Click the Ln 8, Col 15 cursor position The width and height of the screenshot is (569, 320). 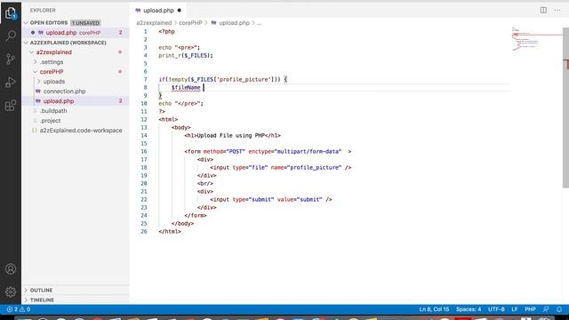pyautogui.click(x=434, y=309)
